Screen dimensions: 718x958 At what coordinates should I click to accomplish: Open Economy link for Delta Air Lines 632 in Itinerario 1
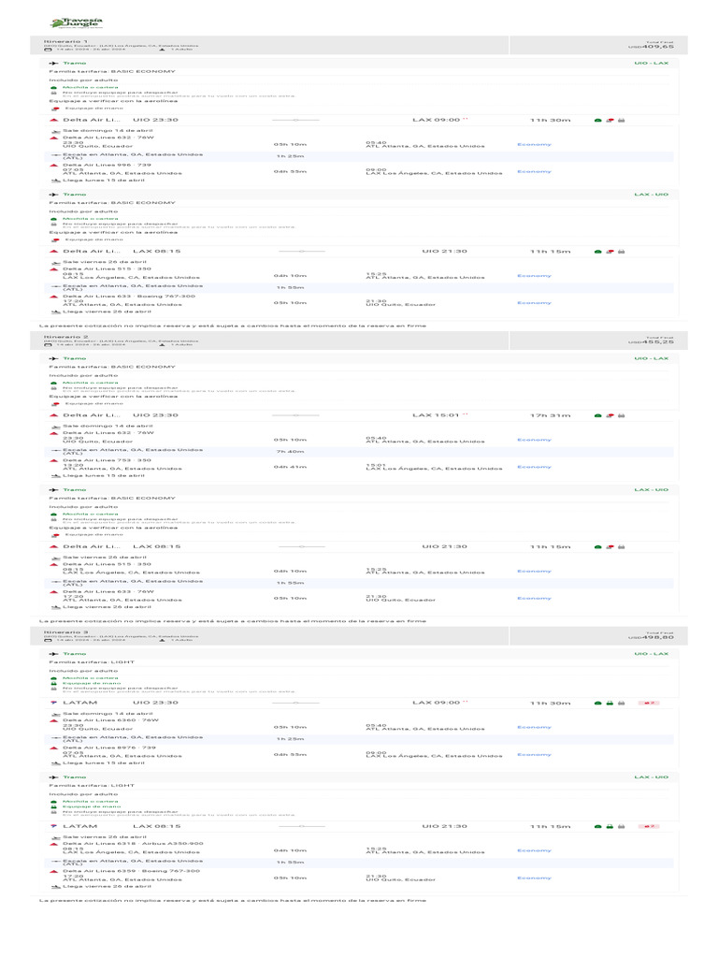pyautogui.click(x=534, y=144)
